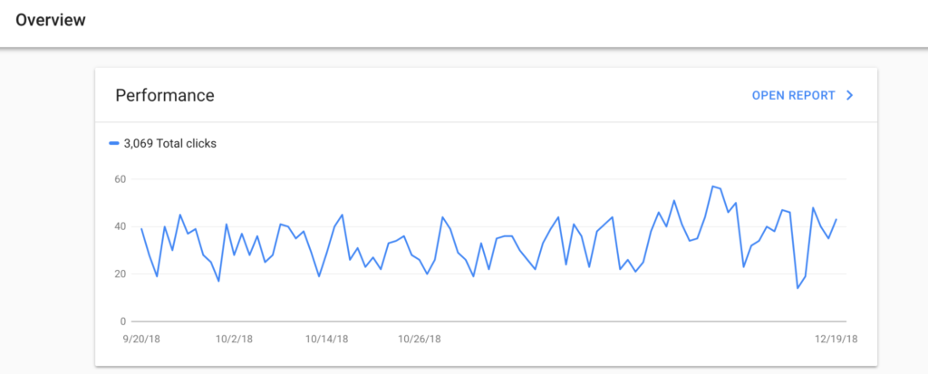Click the chart baseline at zero
The height and width of the screenshot is (374, 928).
point(488,321)
